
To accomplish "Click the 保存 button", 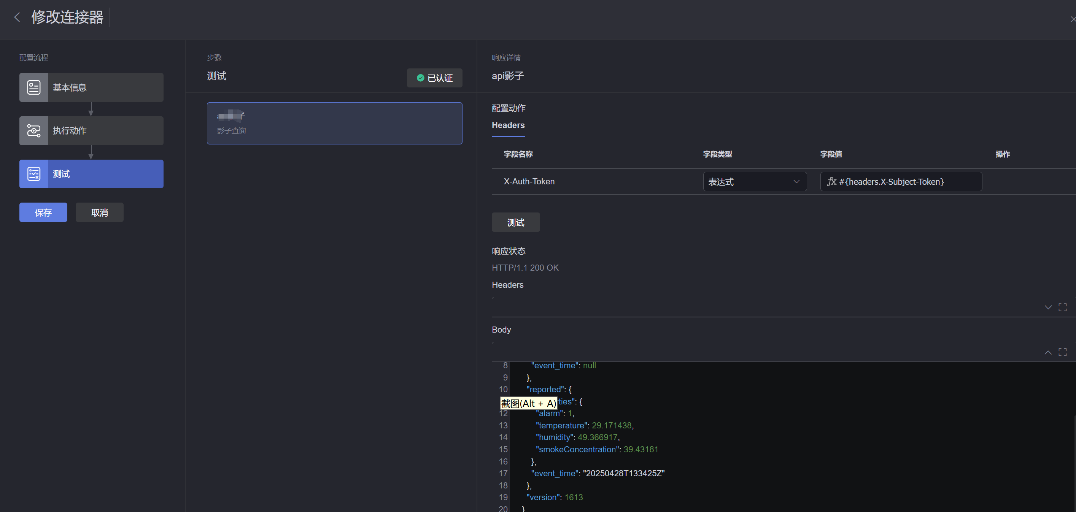I will pos(43,212).
